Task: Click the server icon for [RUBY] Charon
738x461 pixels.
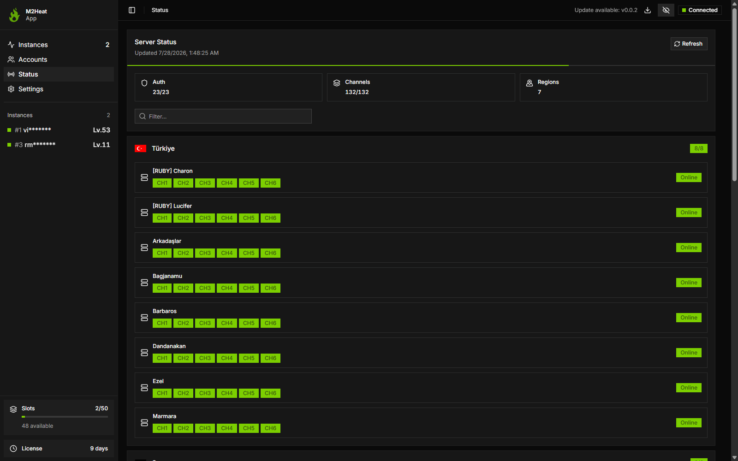Action: coord(144,177)
